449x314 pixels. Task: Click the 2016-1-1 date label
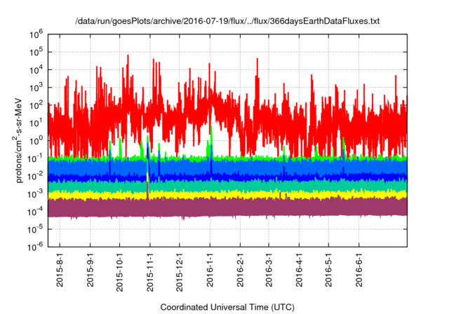(x=210, y=270)
